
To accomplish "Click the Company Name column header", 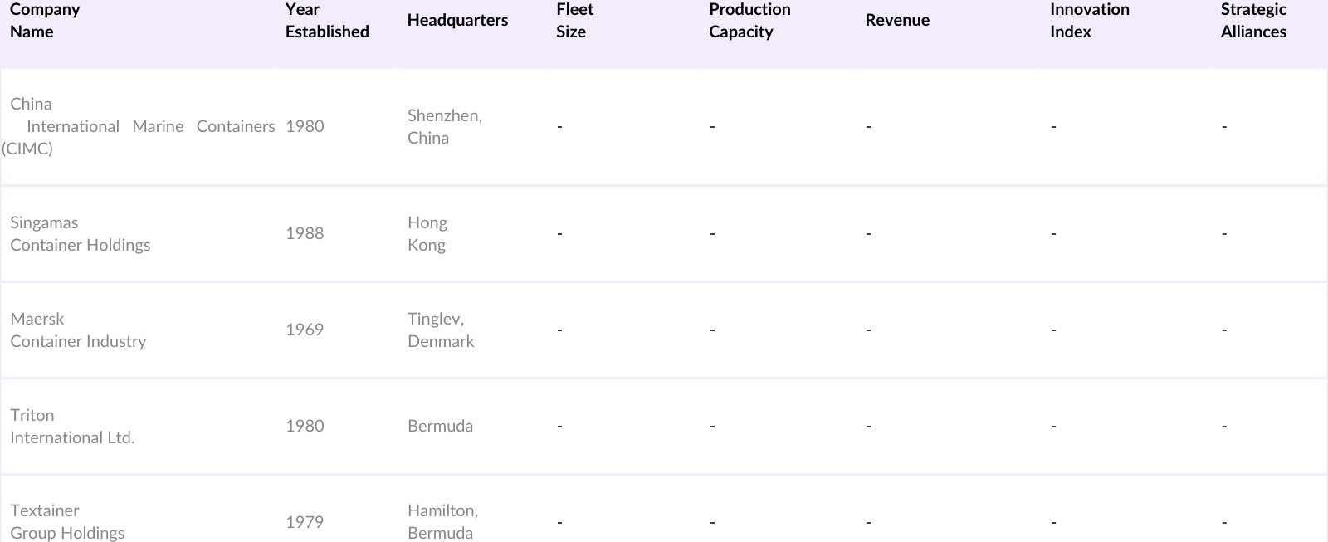I will pyautogui.click(x=45, y=21).
